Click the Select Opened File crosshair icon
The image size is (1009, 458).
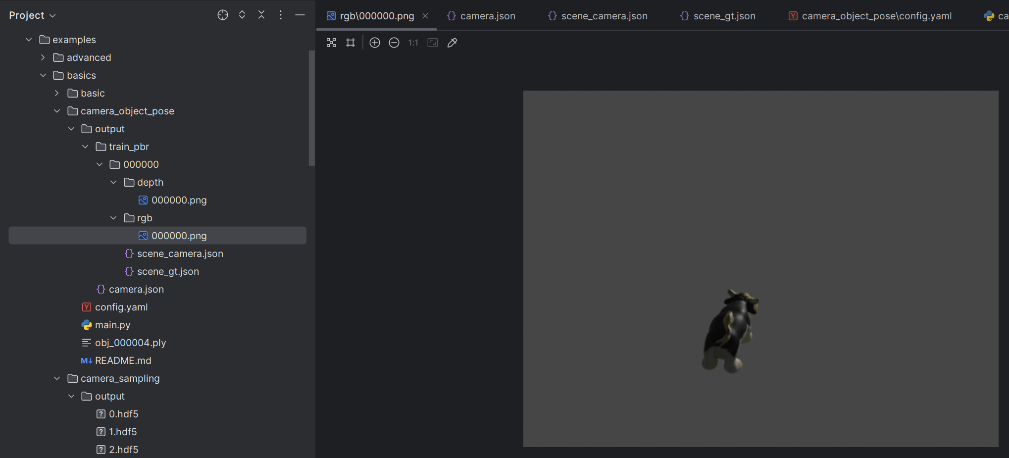pos(223,15)
